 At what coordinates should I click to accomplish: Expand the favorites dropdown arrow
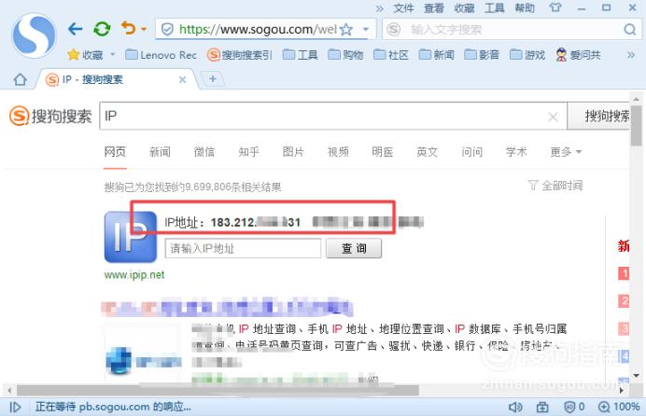[x=112, y=54]
